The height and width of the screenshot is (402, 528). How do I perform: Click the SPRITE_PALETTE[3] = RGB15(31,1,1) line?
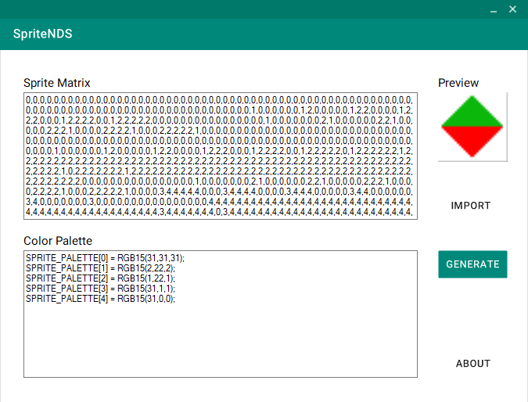(100, 289)
